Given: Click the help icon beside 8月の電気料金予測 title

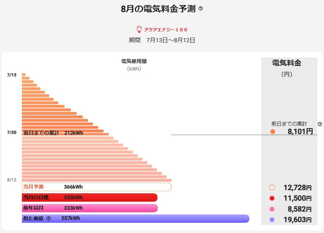Looking at the screenshot, I should click(x=201, y=9).
